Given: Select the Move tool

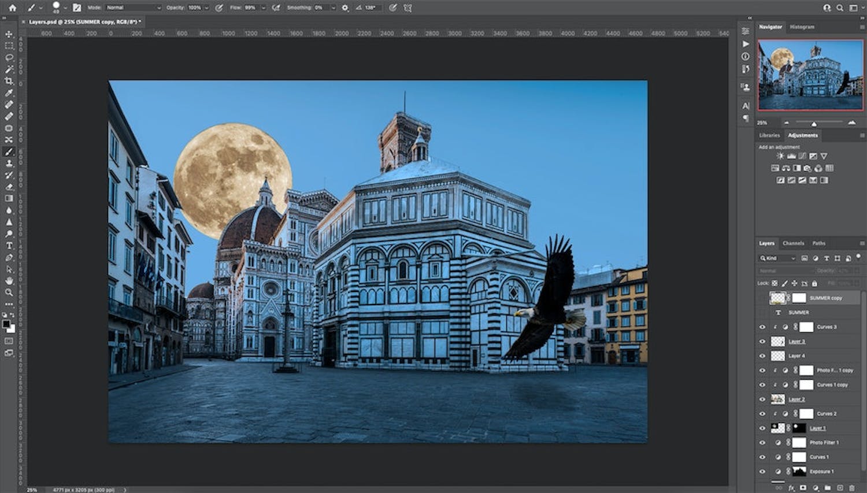Looking at the screenshot, I should click(x=9, y=35).
